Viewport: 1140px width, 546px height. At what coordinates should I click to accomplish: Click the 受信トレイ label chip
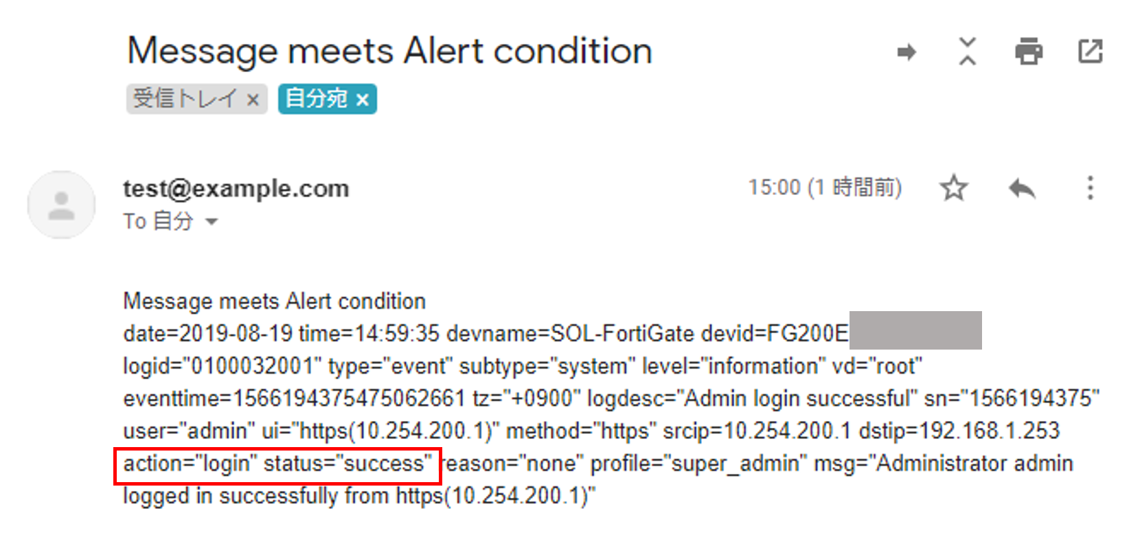click(x=185, y=99)
